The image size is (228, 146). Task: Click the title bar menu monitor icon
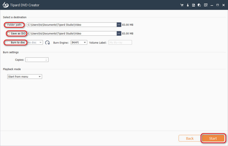(206, 5)
